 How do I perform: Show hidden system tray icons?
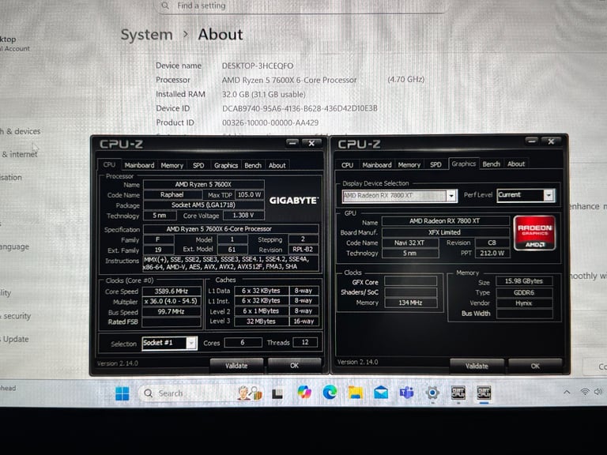pyautogui.click(x=567, y=392)
